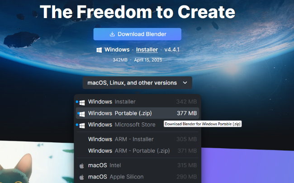
Task: Click the Apple logo beside macOS Intel
Action: pos(82,165)
